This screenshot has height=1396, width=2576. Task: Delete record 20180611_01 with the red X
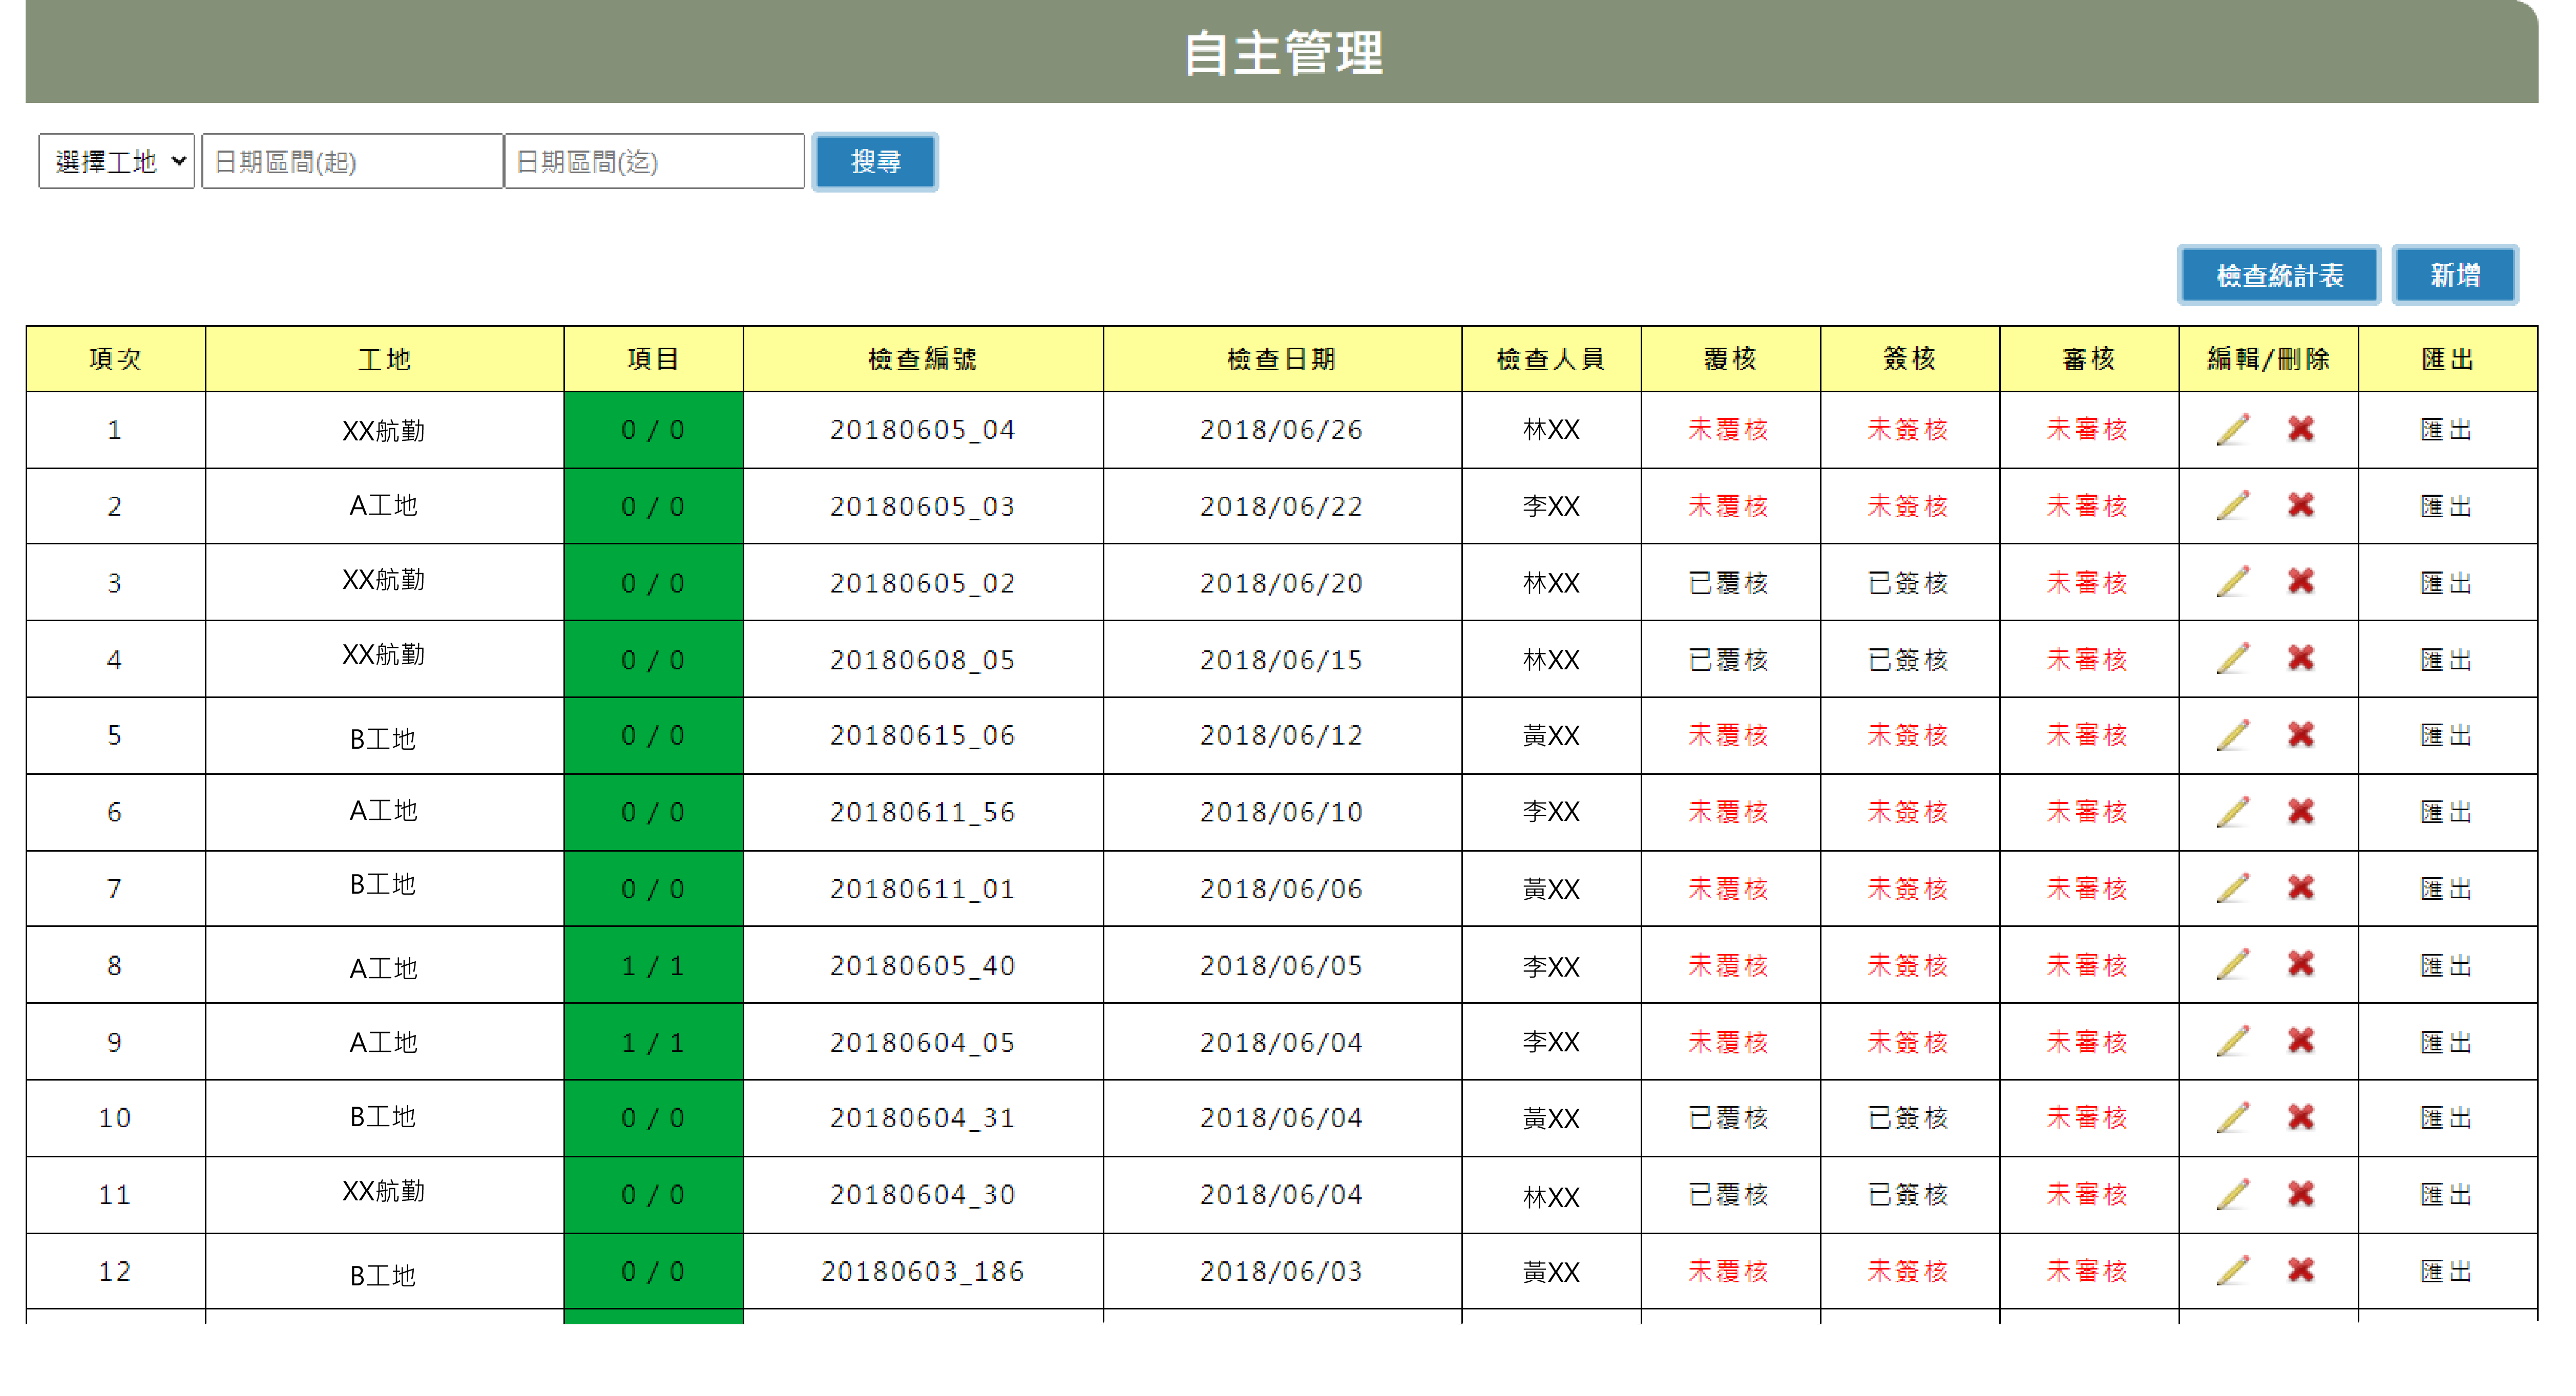[2301, 887]
